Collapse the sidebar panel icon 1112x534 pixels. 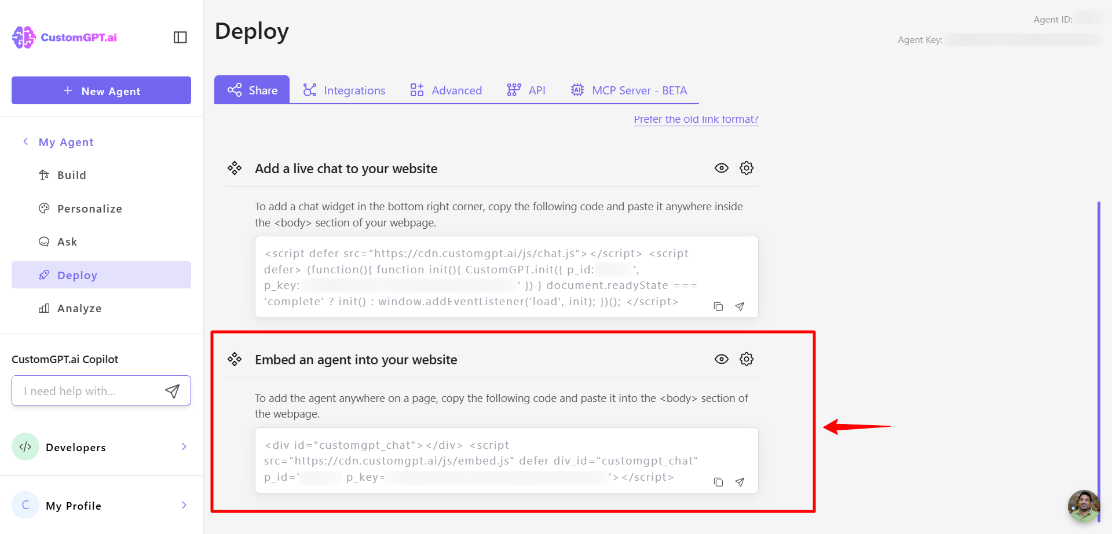point(180,37)
